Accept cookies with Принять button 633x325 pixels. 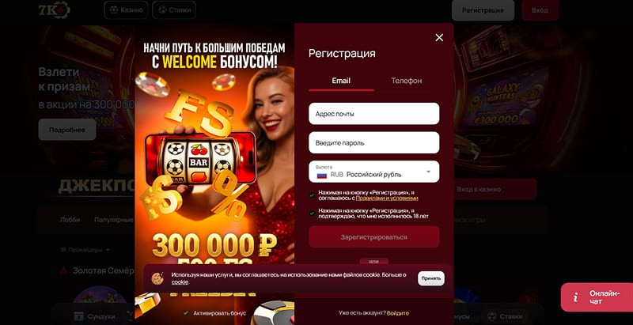click(x=431, y=278)
